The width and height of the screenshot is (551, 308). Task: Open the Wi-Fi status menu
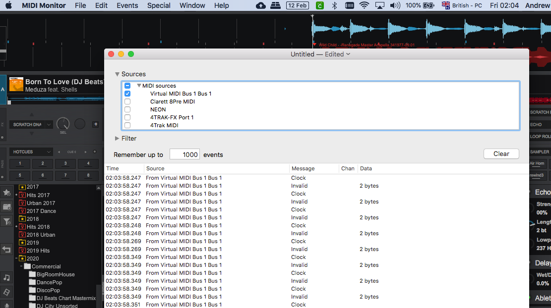point(364,5)
